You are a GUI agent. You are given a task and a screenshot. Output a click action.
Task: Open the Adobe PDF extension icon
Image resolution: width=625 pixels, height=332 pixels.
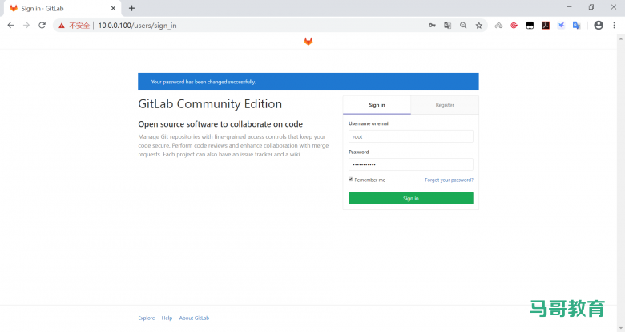pos(546,25)
